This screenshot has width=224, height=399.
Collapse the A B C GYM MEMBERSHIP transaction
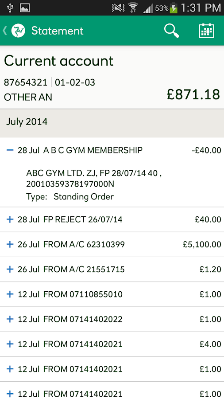(x=10, y=150)
